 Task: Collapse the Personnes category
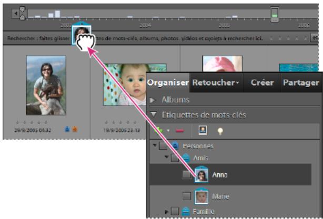coord(155,145)
